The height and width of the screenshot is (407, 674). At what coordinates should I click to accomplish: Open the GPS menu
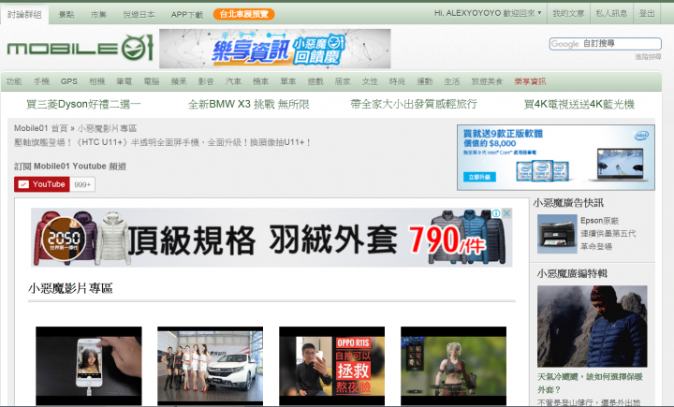click(68, 81)
